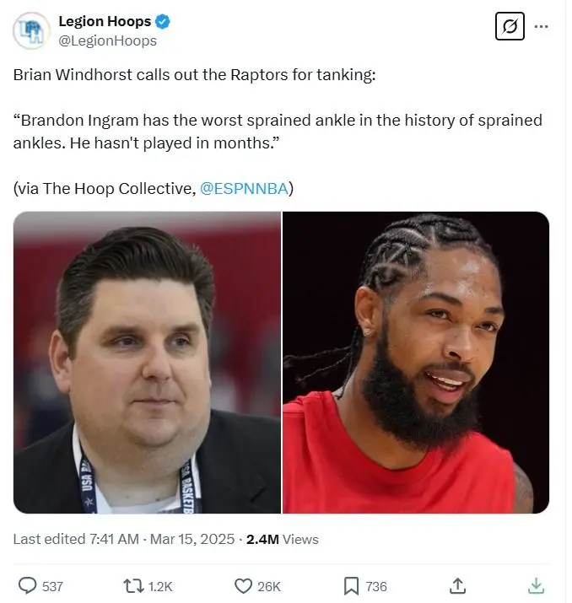572x603 pixels.
Task: Click the Legion Hoops profile avatar
Action: tap(31, 30)
